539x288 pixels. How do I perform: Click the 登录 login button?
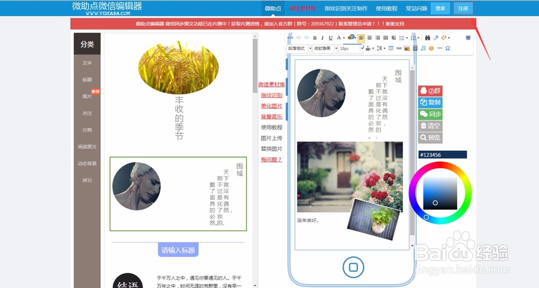[x=440, y=8]
